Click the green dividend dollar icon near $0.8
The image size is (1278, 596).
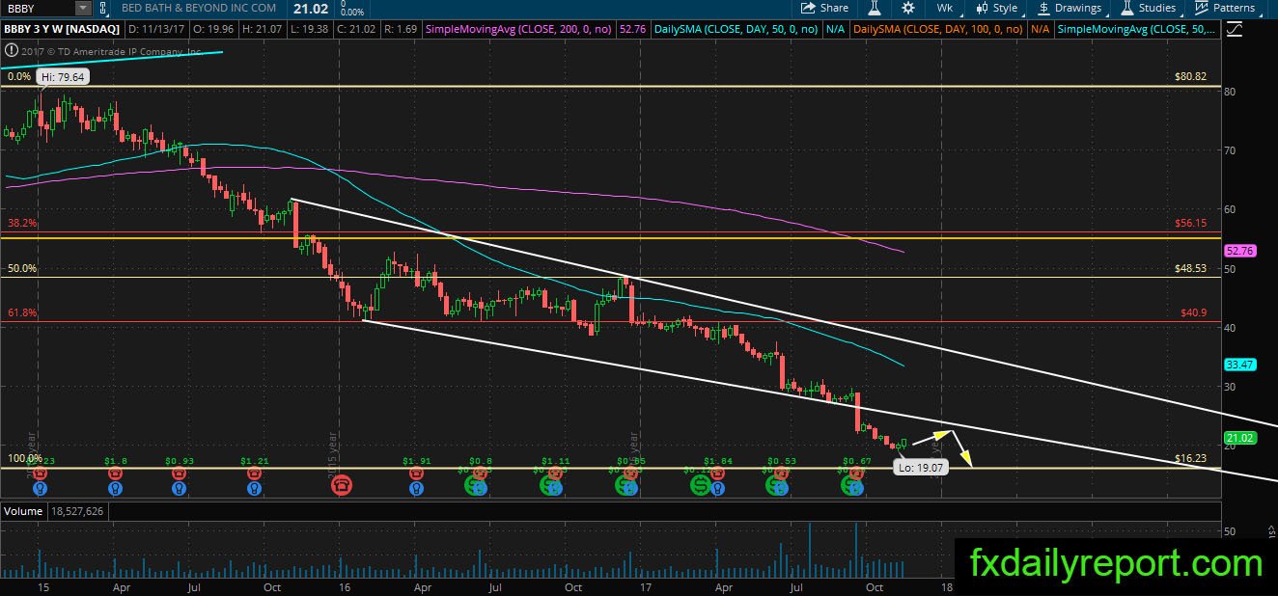pos(476,485)
